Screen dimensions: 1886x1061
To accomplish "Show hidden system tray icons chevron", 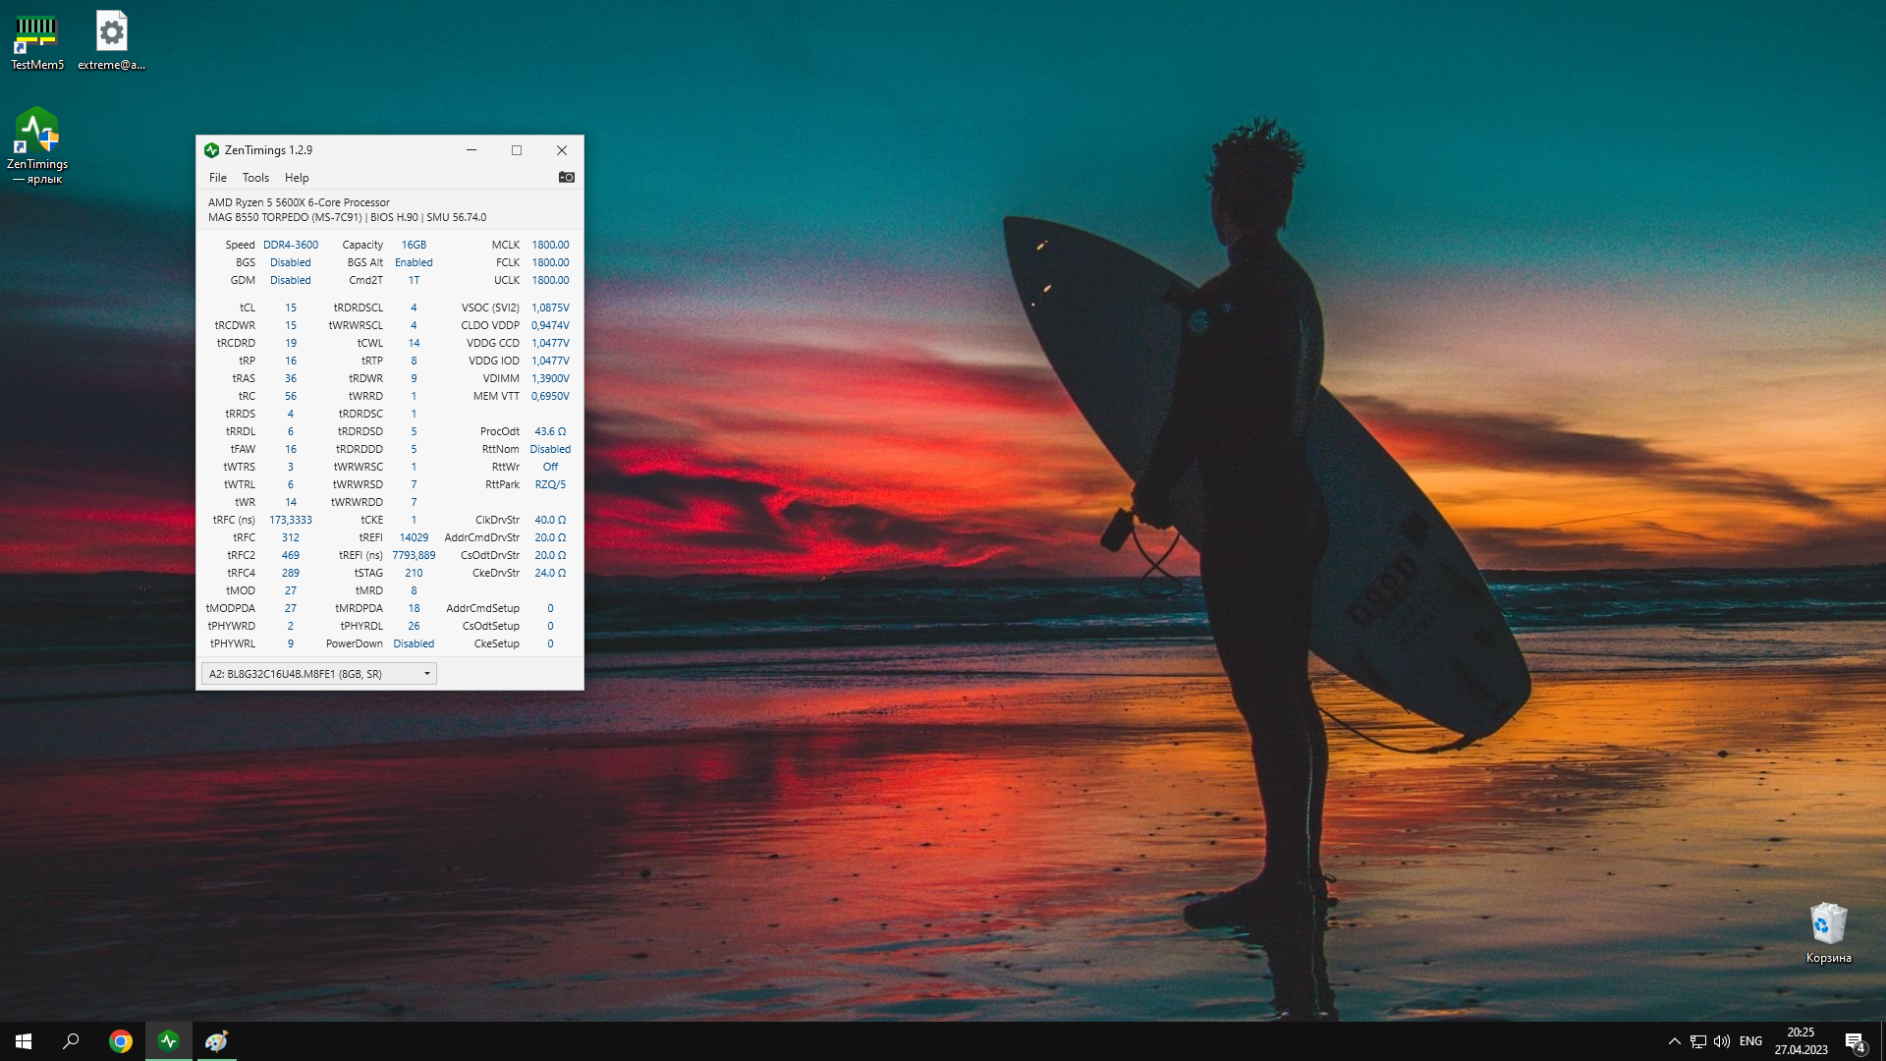I will pos(1674,1041).
